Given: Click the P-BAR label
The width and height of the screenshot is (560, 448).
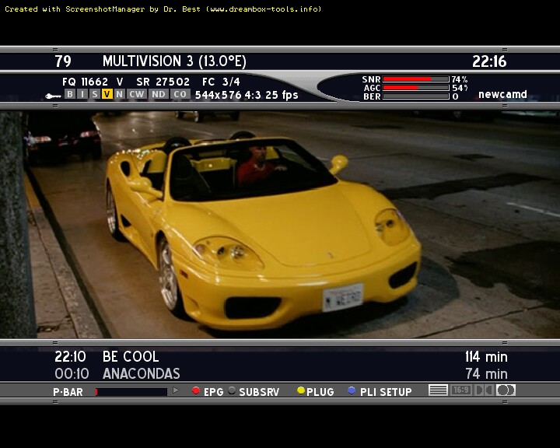Looking at the screenshot, I should tap(68, 392).
